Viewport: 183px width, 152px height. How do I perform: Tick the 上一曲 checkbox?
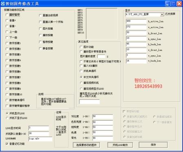point(7,32)
